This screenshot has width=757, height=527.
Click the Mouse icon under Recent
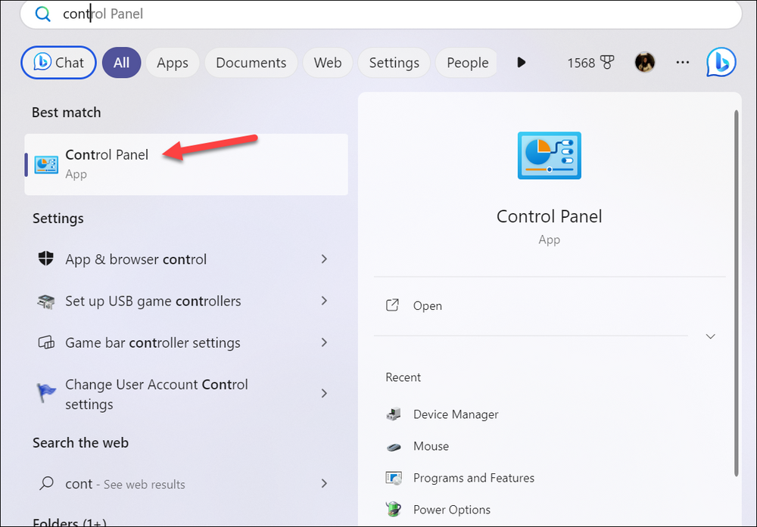394,447
